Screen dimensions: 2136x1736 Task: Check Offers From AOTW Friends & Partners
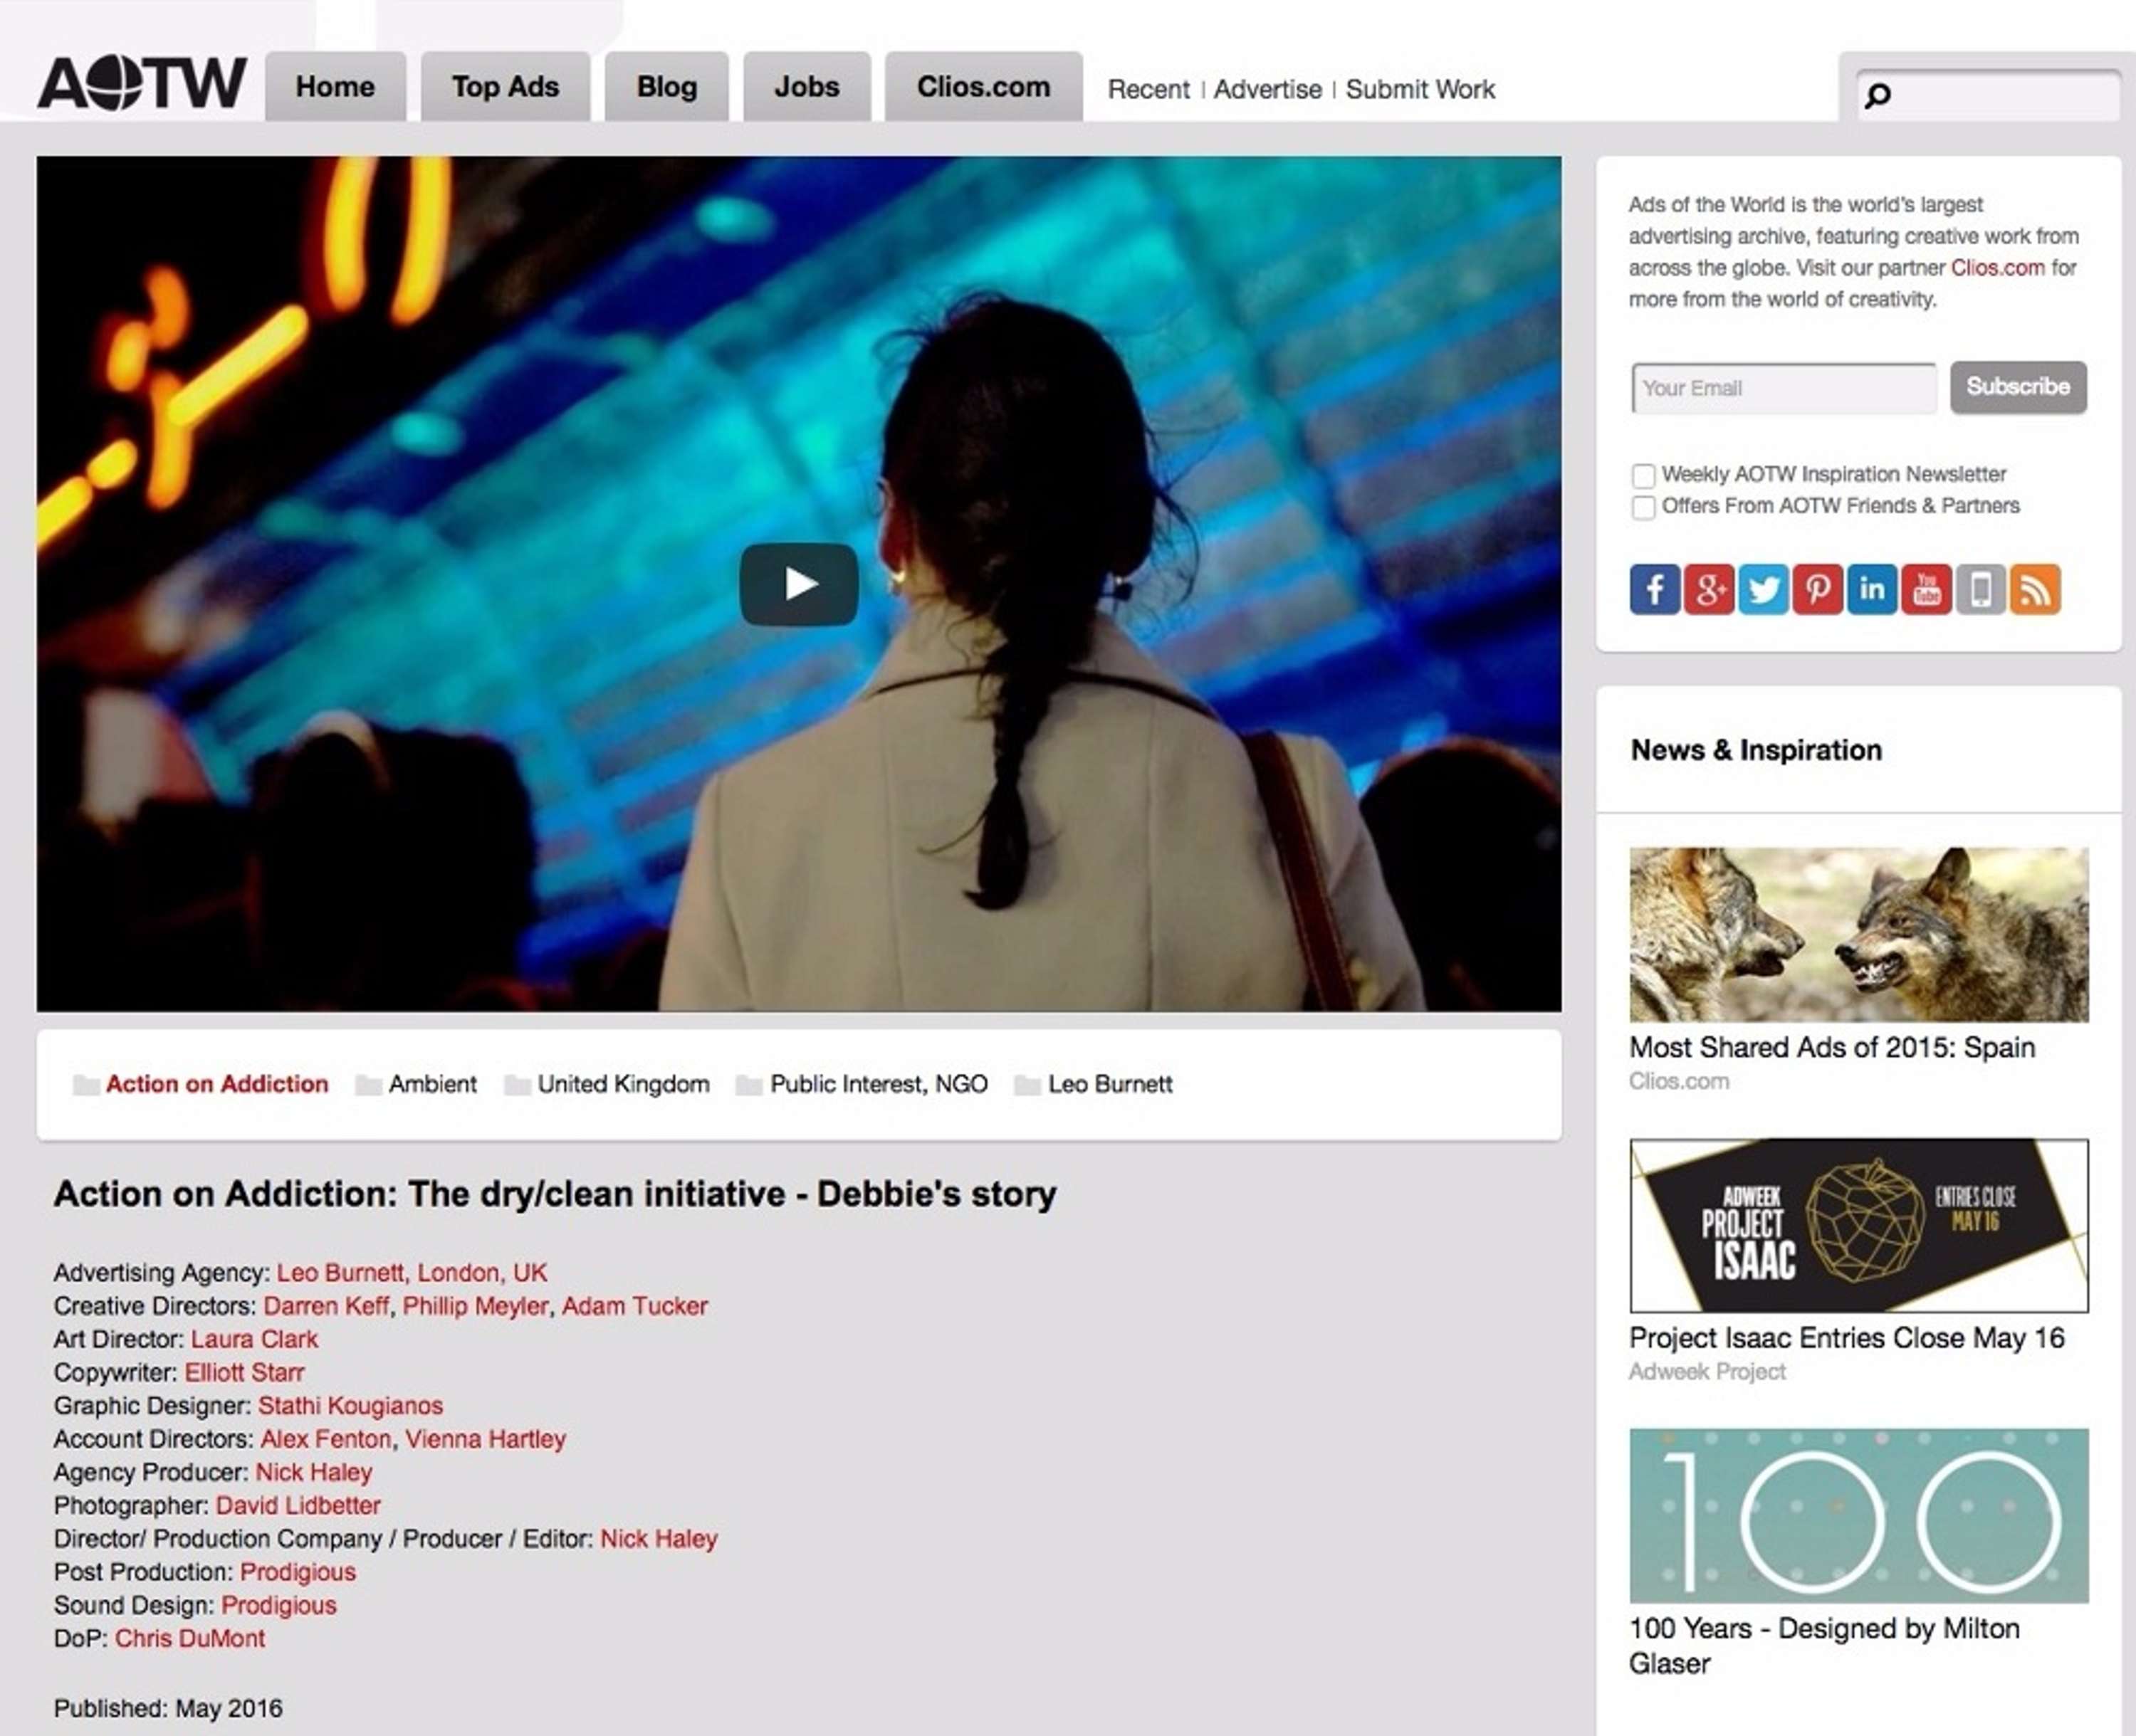coord(1643,507)
